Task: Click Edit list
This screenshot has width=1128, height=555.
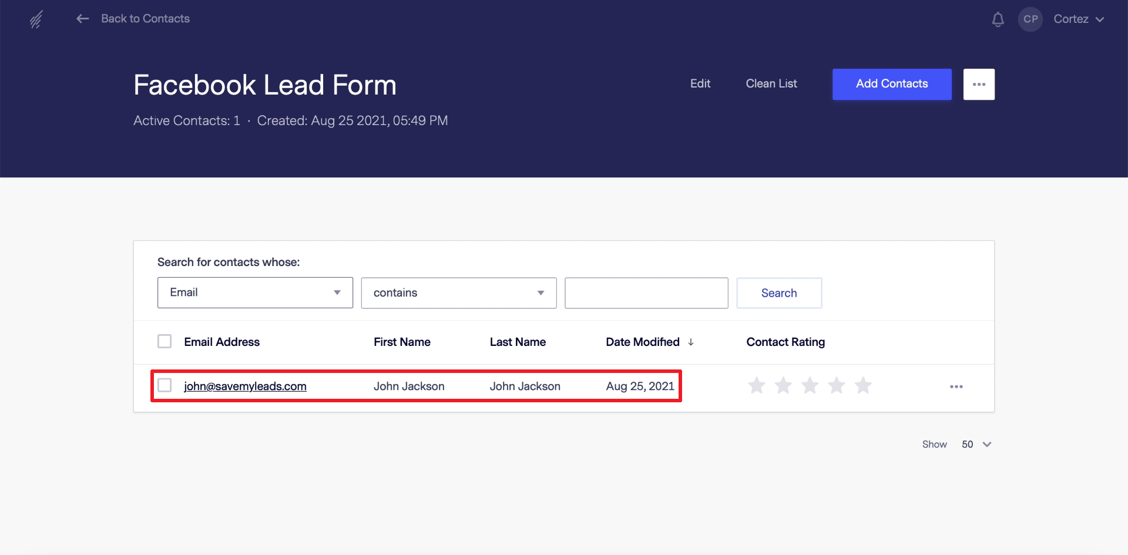Action: click(x=700, y=84)
